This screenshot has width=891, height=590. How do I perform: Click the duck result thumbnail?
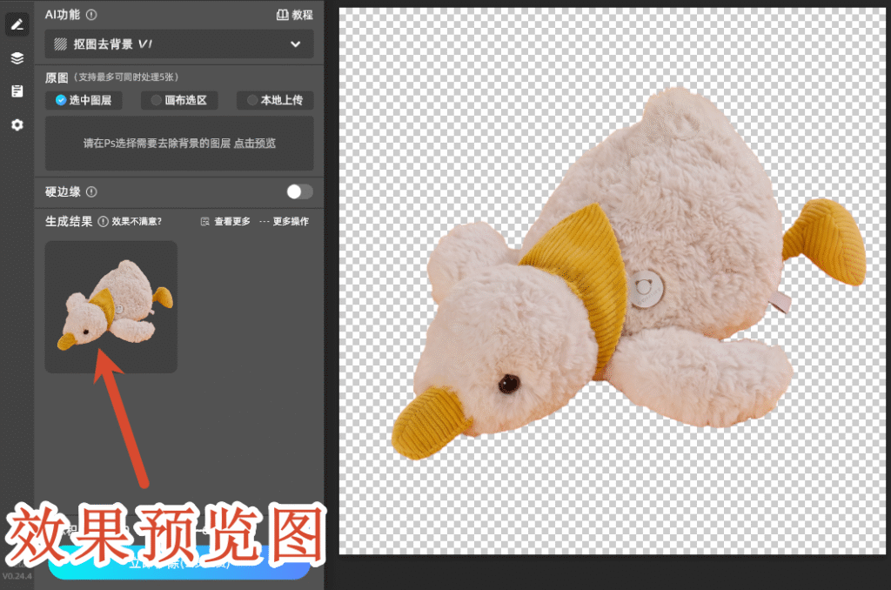pyautogui.click(x=111, y=307)
